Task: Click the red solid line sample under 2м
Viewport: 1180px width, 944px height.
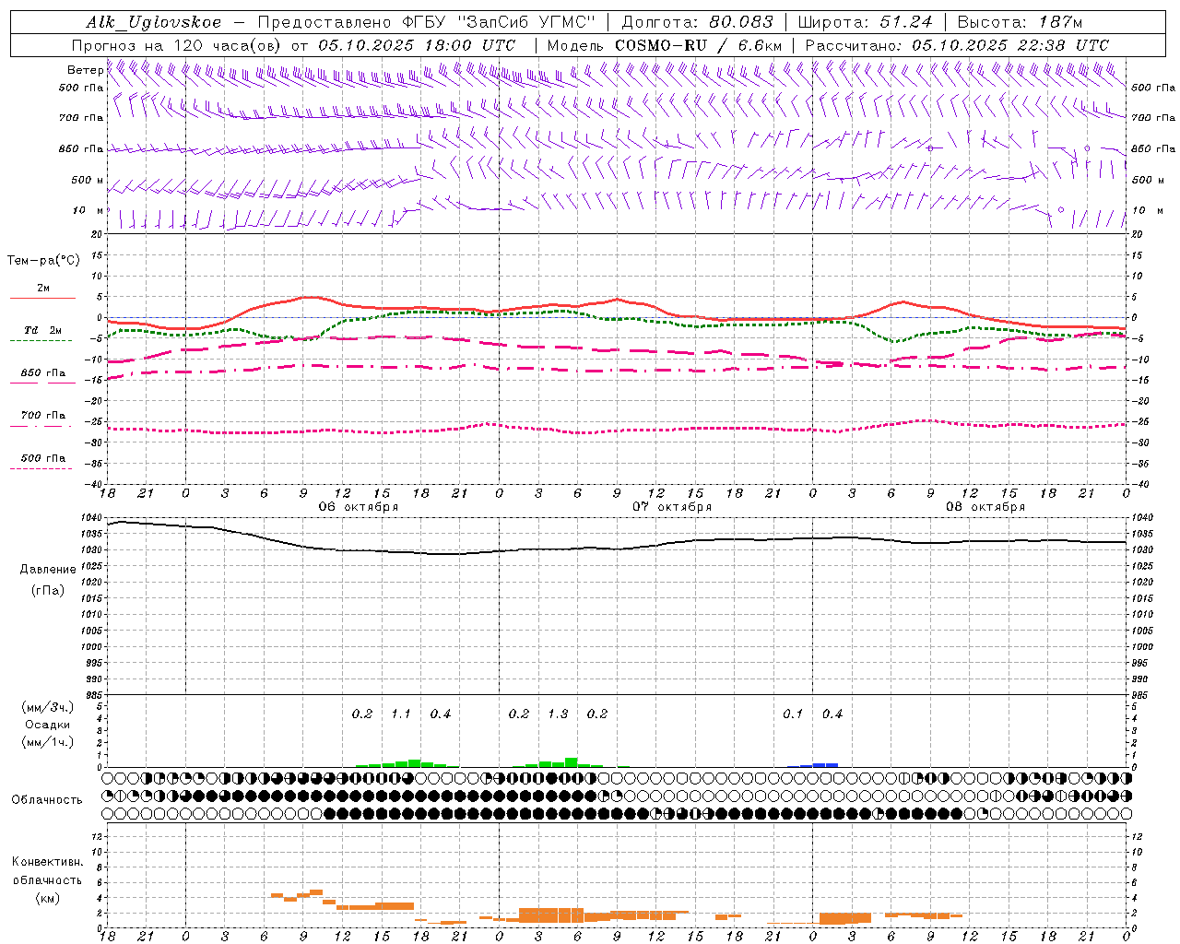Action: pos(42,298)
